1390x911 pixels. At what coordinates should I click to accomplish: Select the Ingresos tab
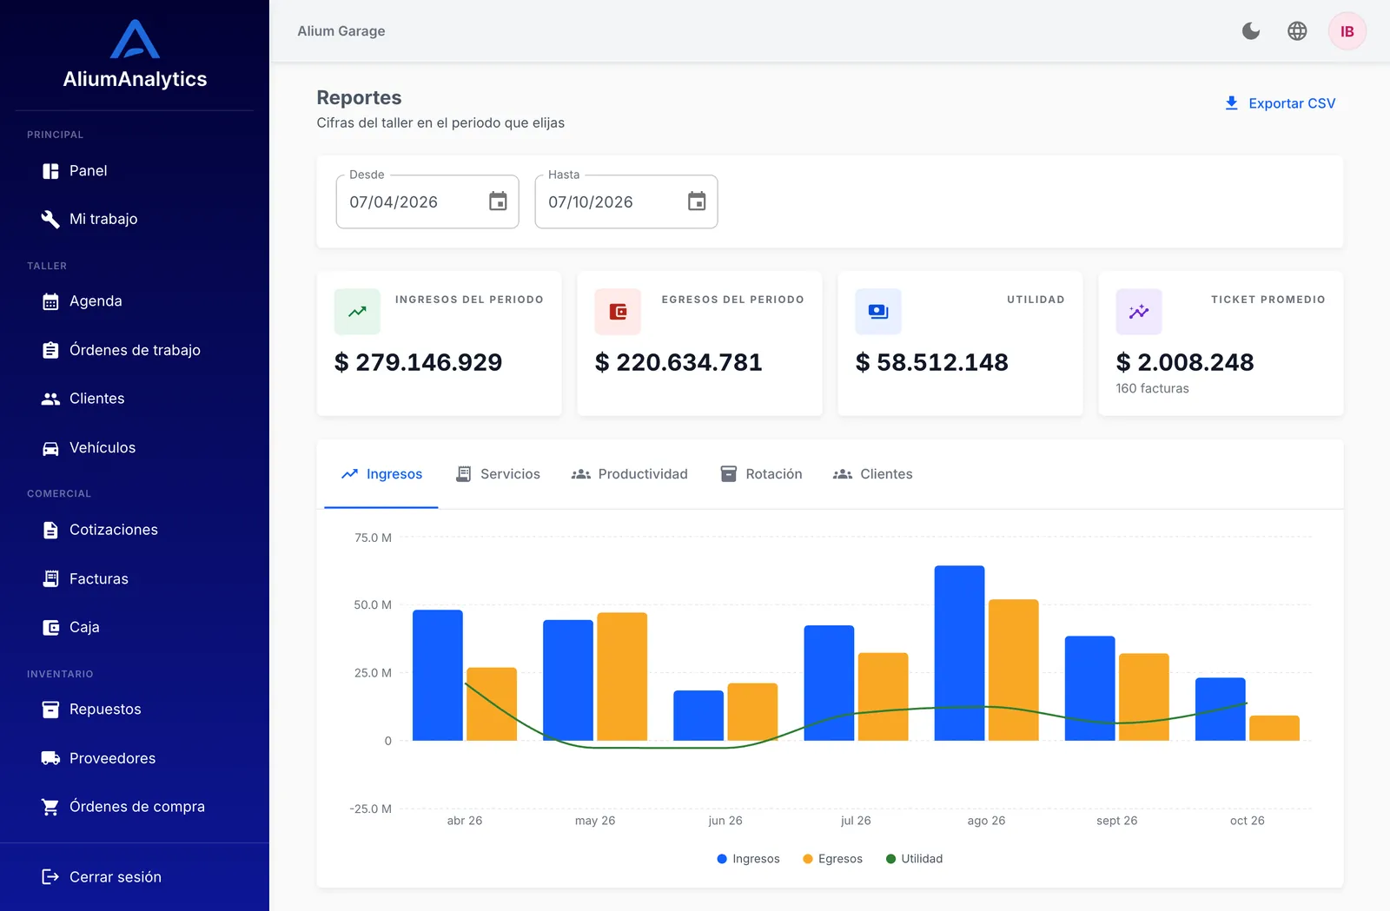tap(381, 474)
